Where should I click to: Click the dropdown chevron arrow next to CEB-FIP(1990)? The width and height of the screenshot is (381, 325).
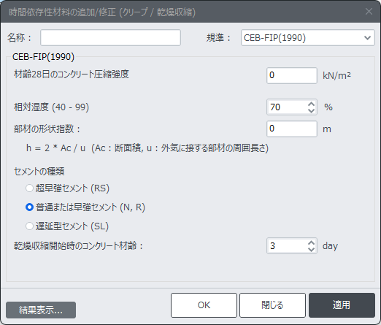coord(367,38)
